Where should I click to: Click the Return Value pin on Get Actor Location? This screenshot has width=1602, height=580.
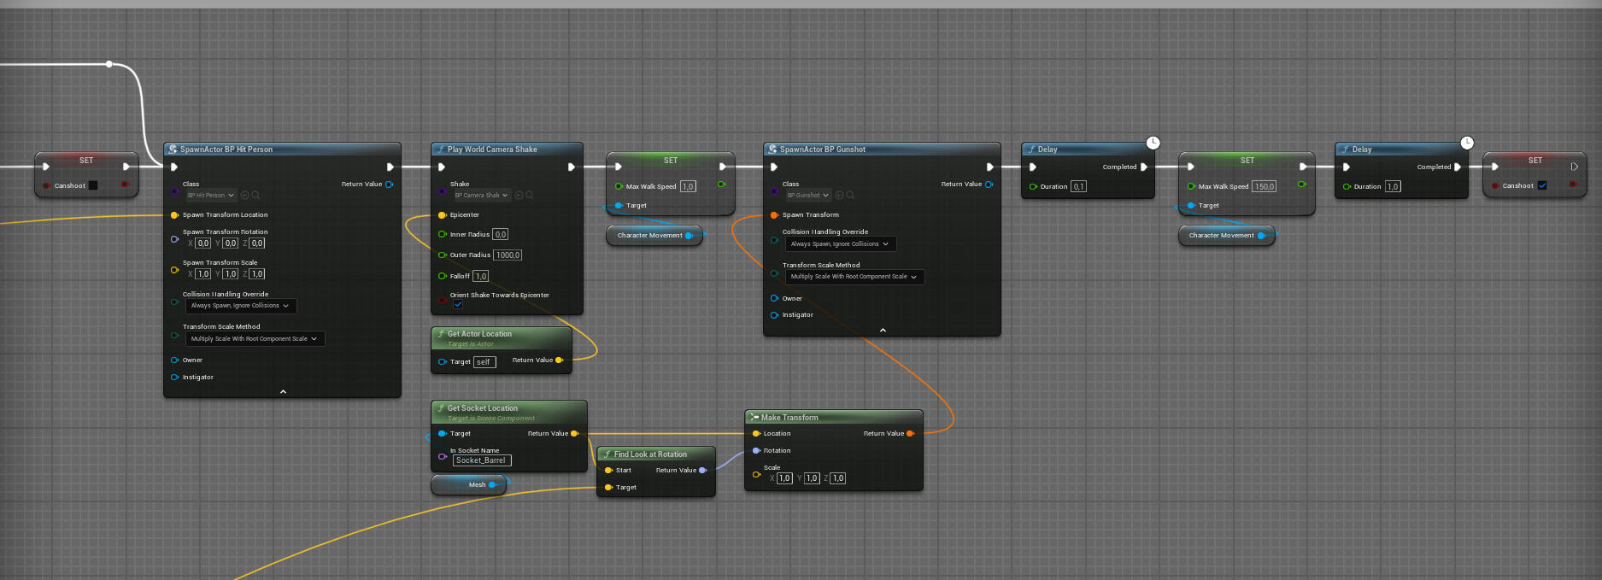559,360
